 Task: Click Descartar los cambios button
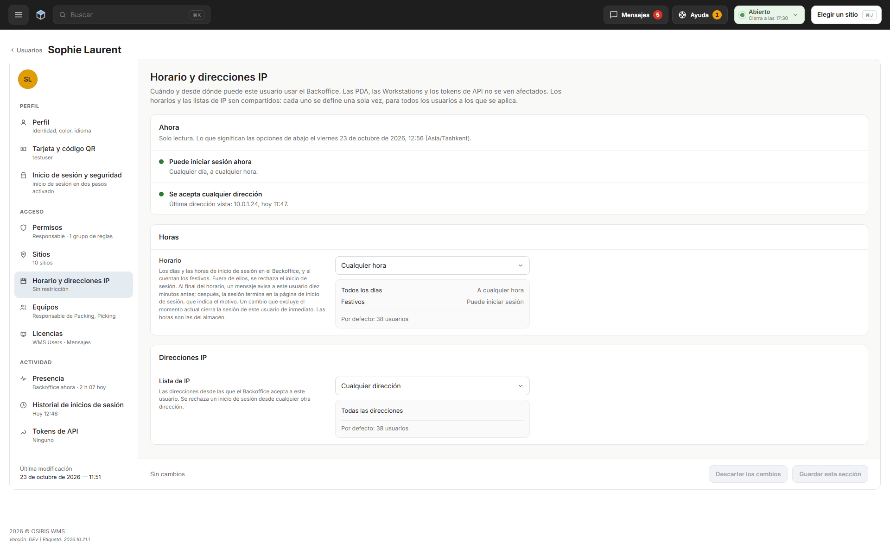point(748,474)
